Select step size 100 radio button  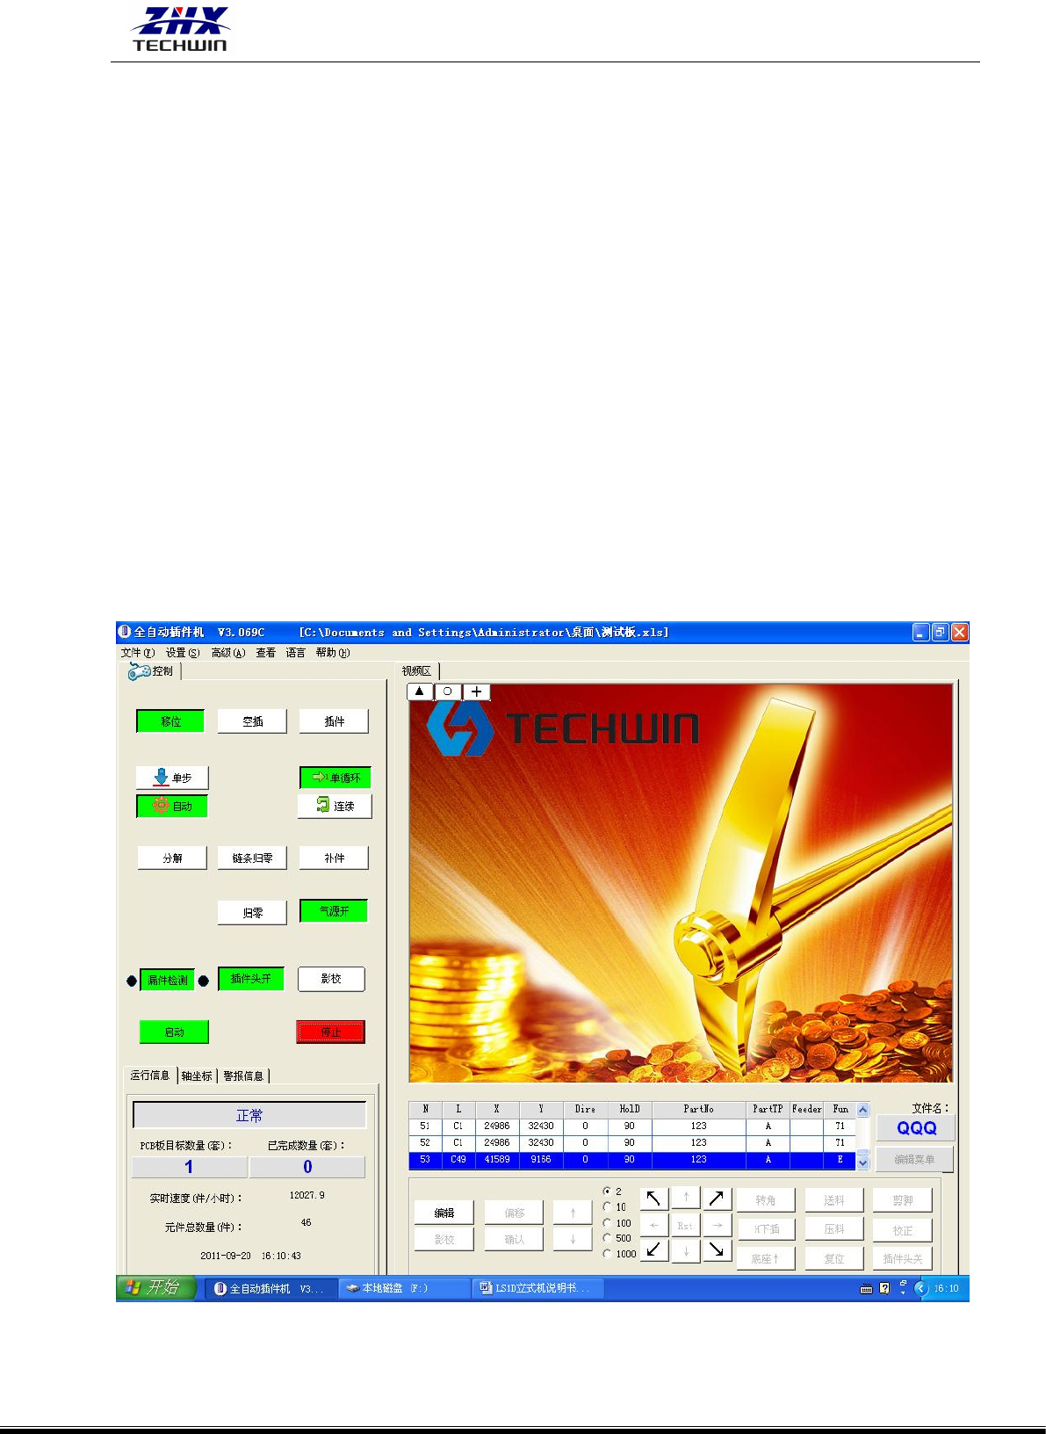pyautogui.click(x=607, y=1223)
